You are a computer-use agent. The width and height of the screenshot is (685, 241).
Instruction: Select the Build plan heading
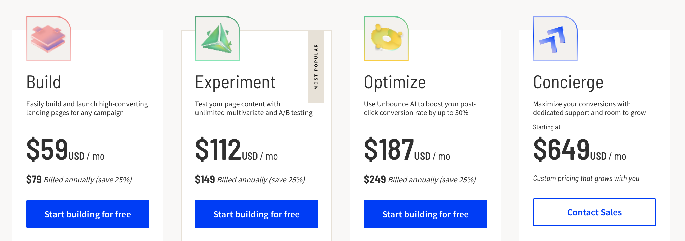[44, 82]
